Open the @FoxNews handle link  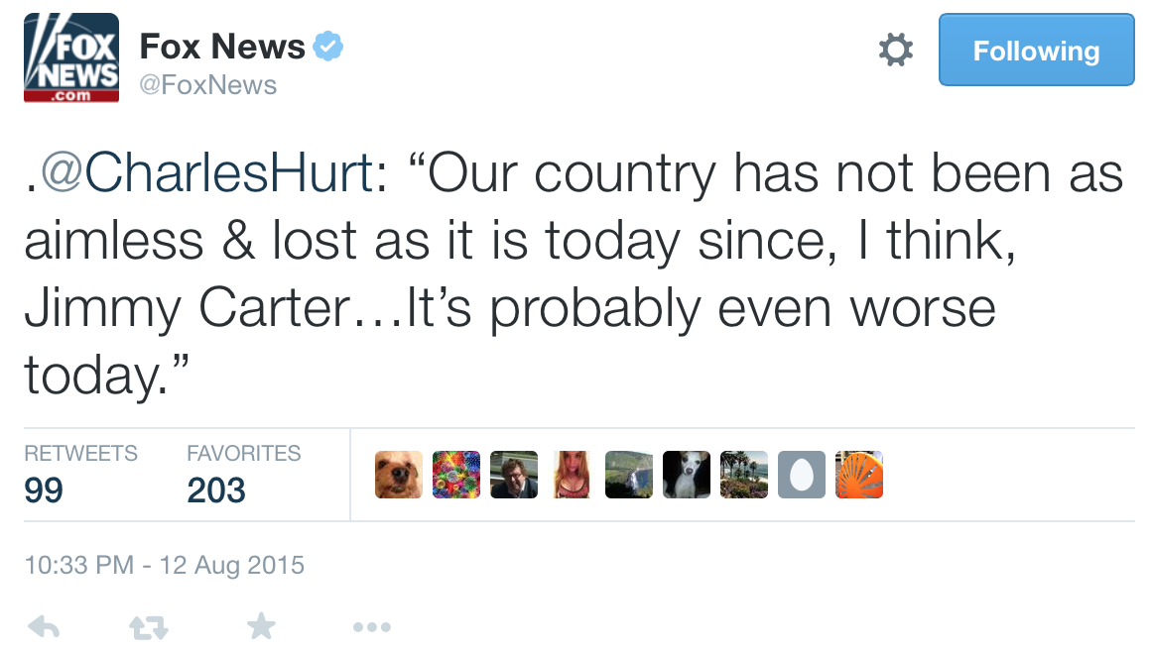click(x=206, y=85)
